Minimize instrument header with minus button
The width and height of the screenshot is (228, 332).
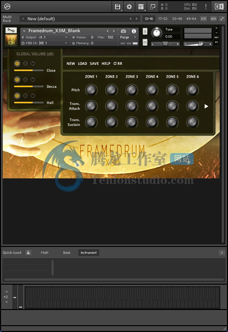pos(216,33)
